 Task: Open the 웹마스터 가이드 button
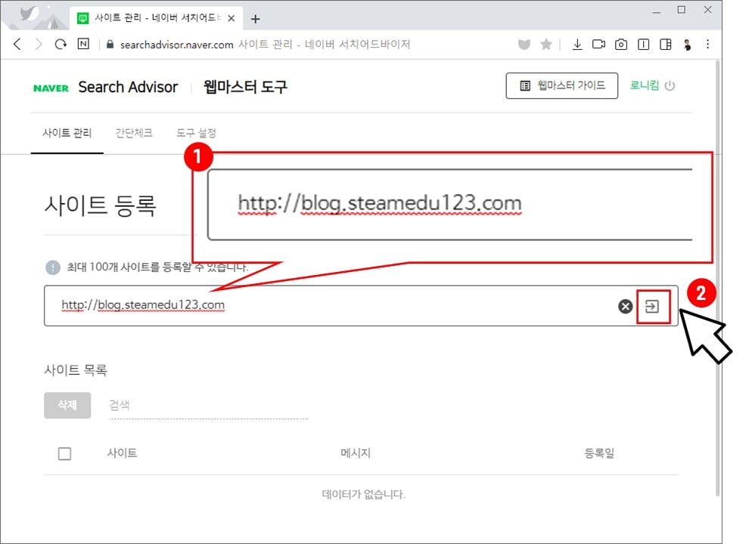561,86
